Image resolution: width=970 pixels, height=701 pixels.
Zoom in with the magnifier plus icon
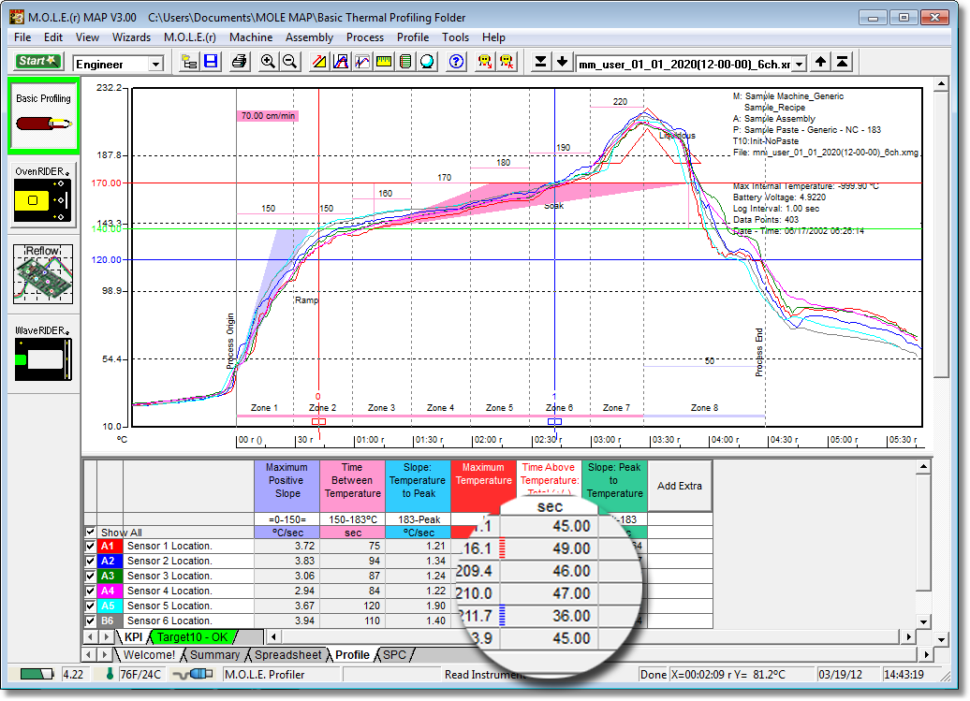pyautogui.click(x=268, y=62)
